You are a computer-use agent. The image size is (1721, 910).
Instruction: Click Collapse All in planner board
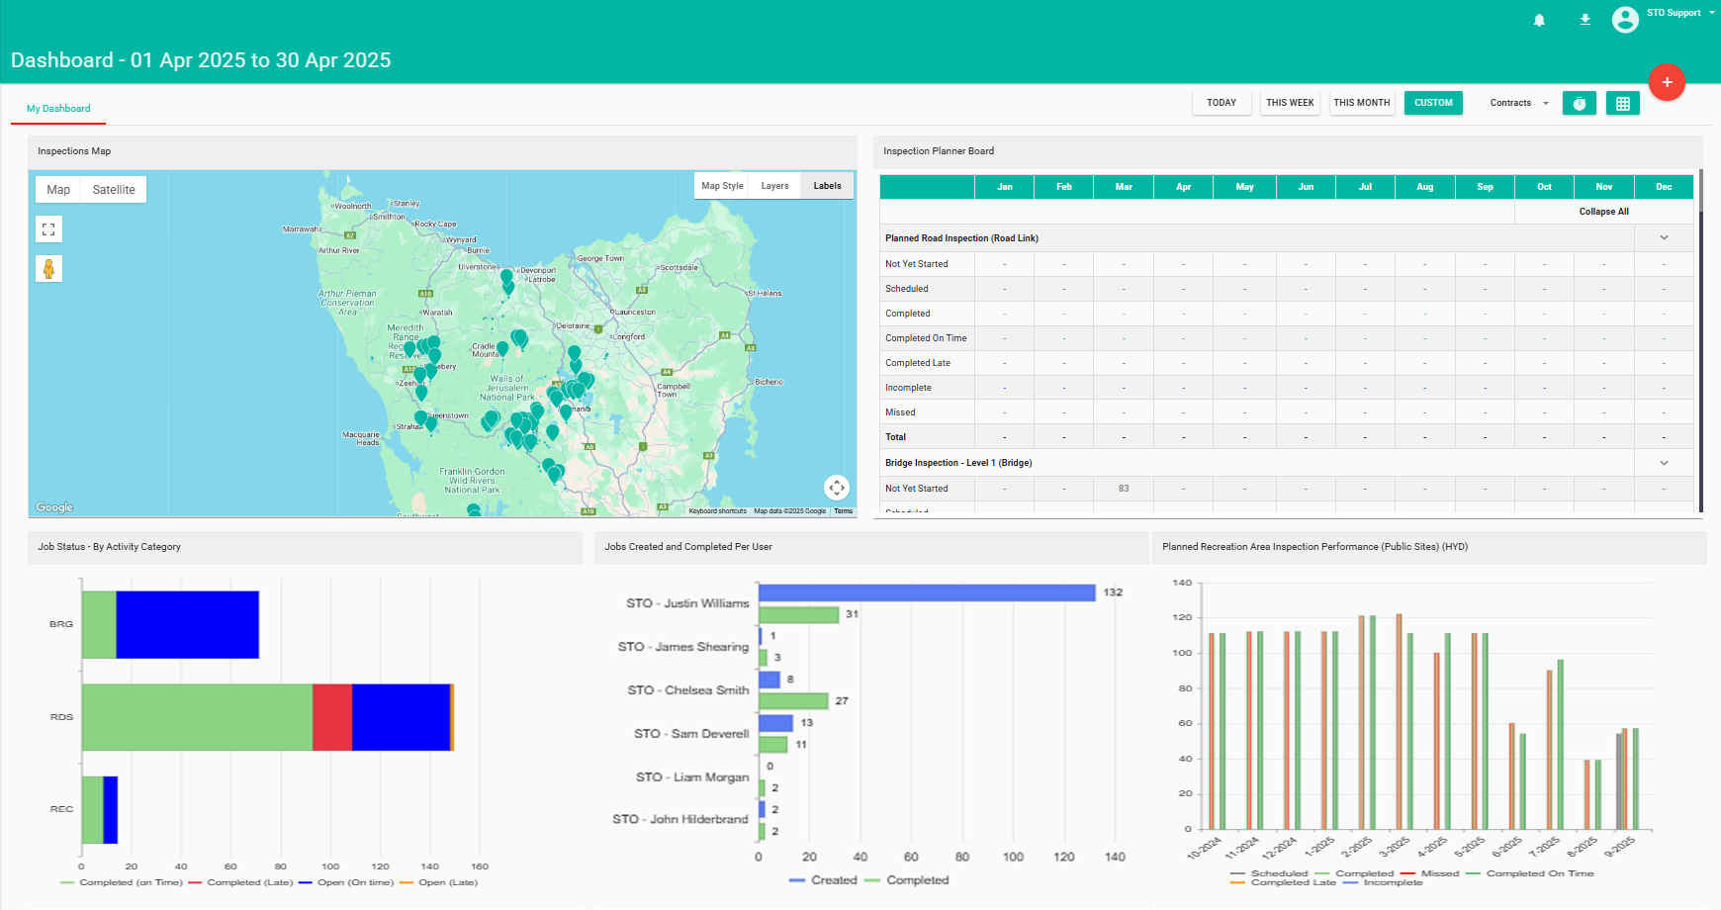[1603, 212]
